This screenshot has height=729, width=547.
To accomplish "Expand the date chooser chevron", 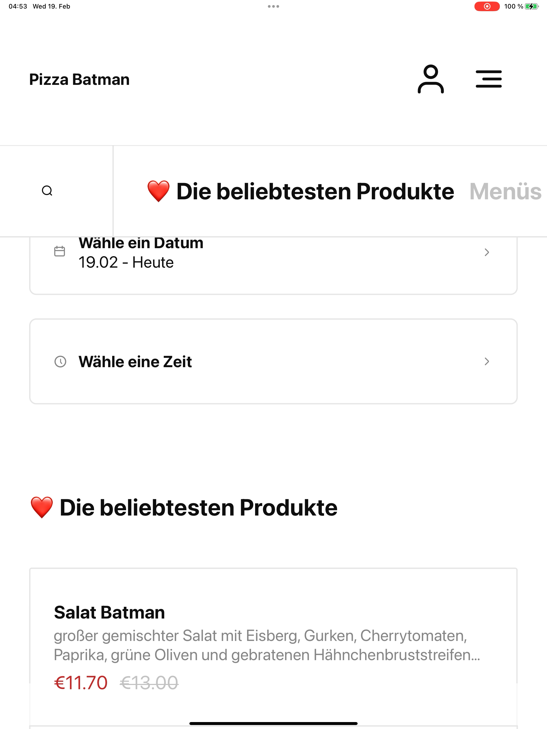I will (487, 252).
